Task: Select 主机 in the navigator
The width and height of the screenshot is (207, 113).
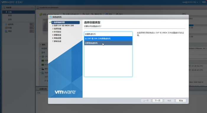Action: pyautogui.click(x=19, y=12)
